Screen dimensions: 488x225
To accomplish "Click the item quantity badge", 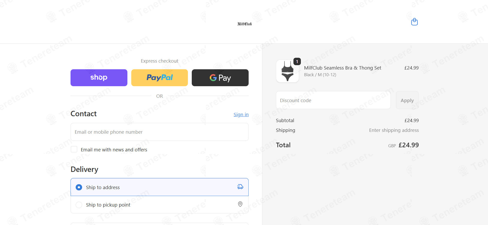I will [297, 62].
